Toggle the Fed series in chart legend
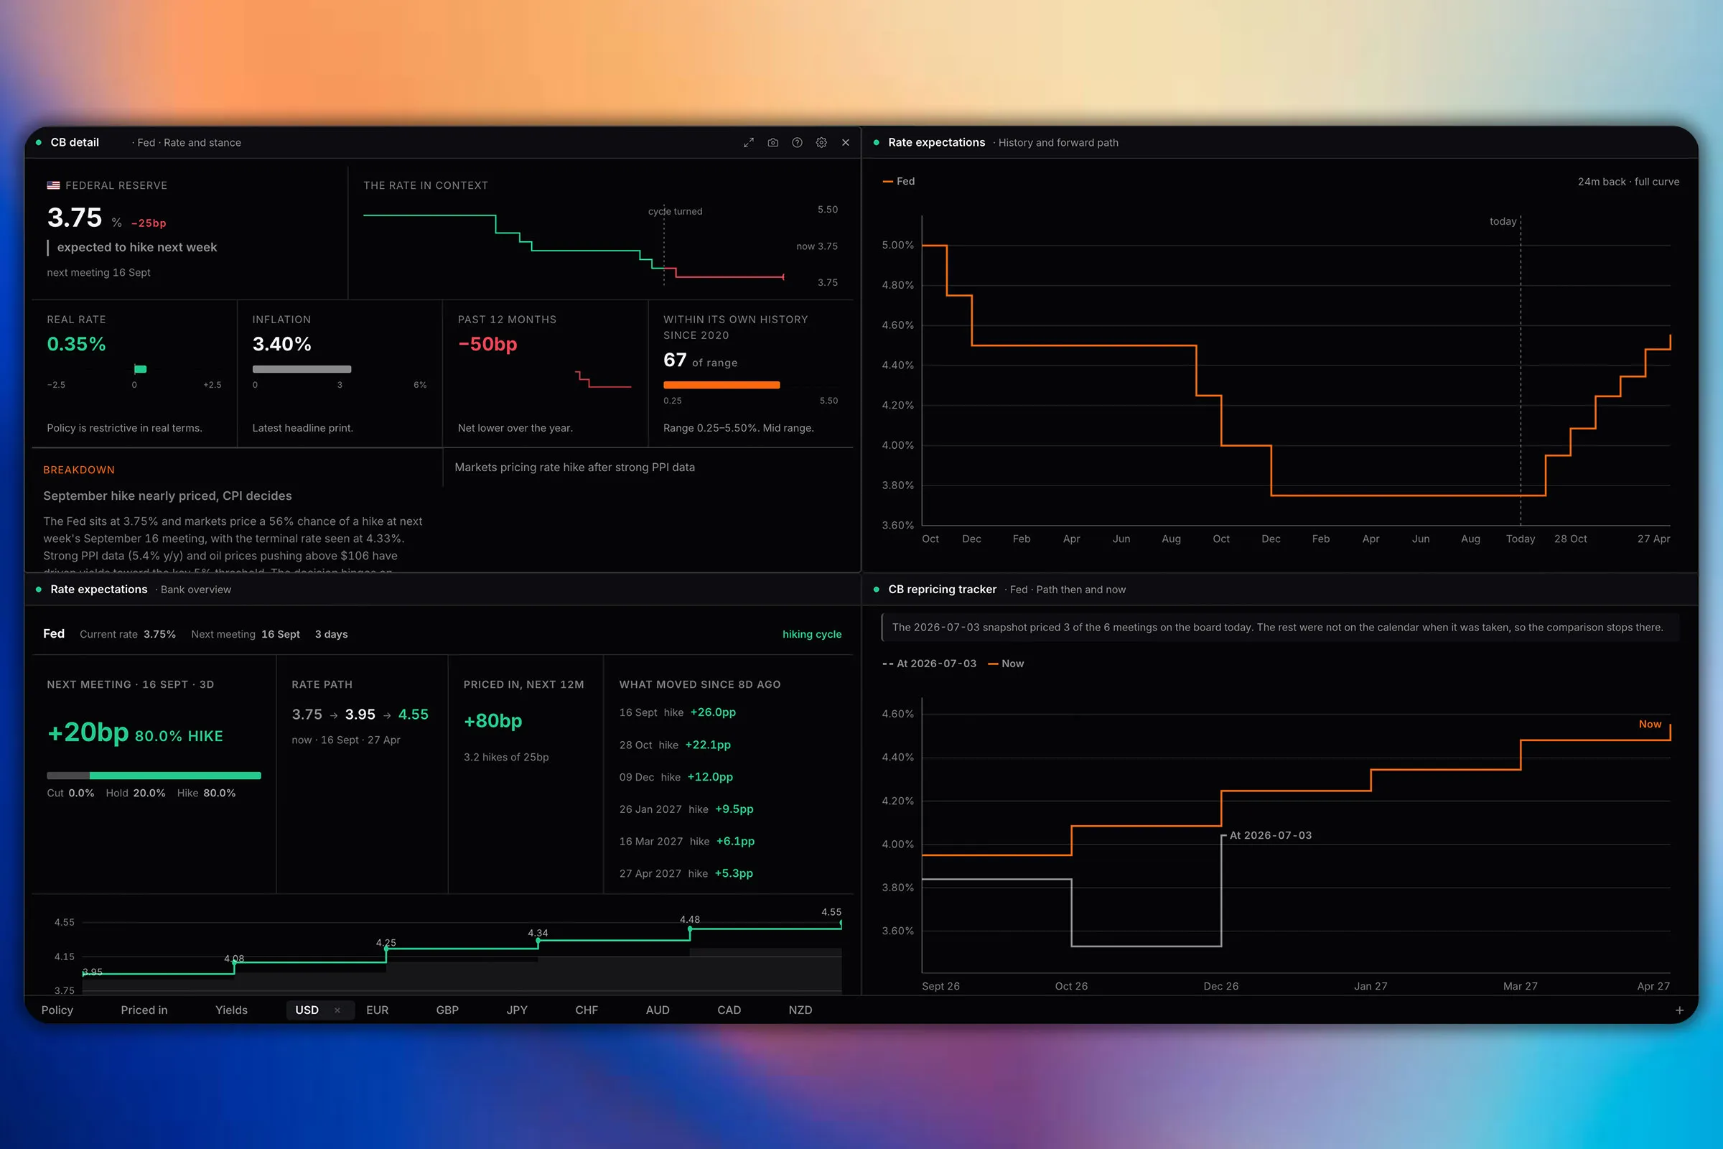 [899, 181]
